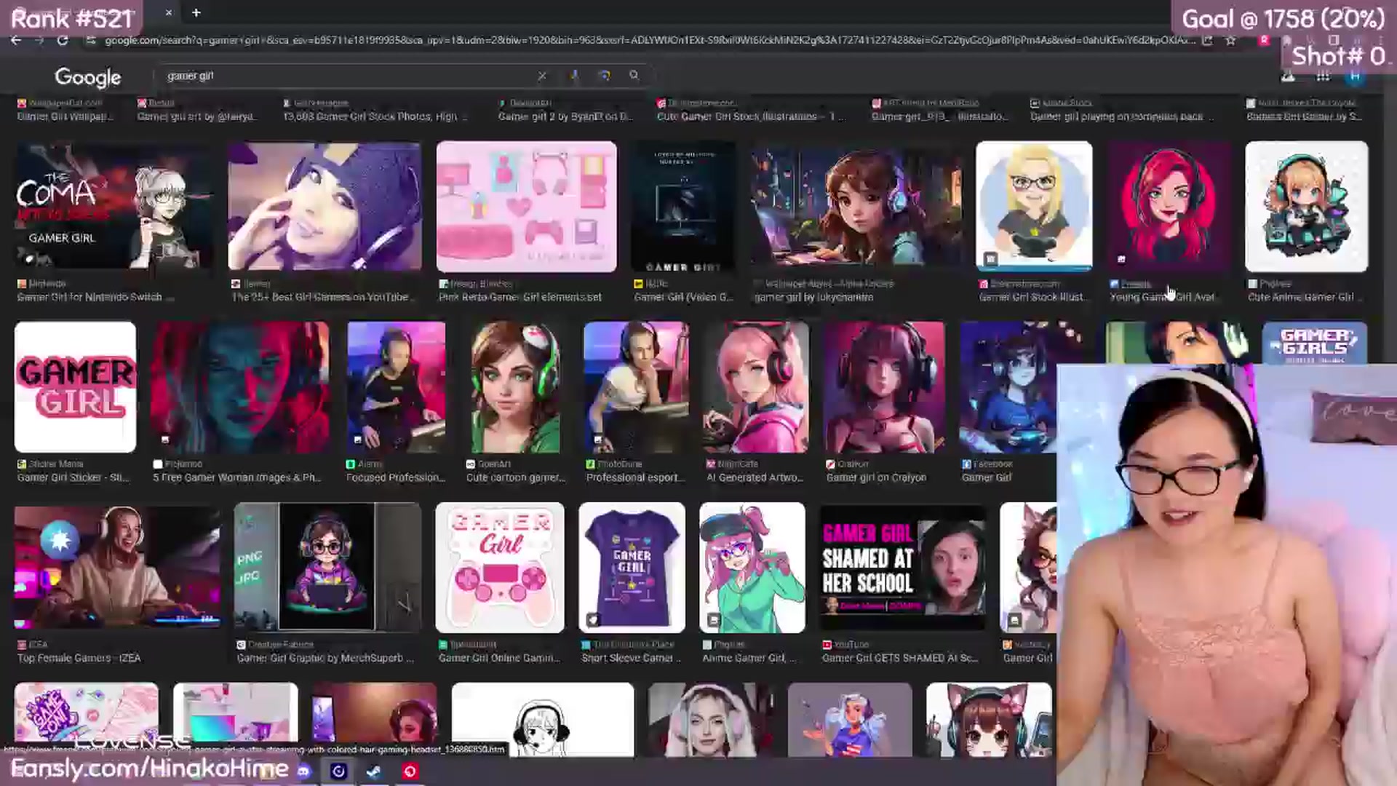
Task: Submit search using magnifier icon
Action: tap(634, 76)
